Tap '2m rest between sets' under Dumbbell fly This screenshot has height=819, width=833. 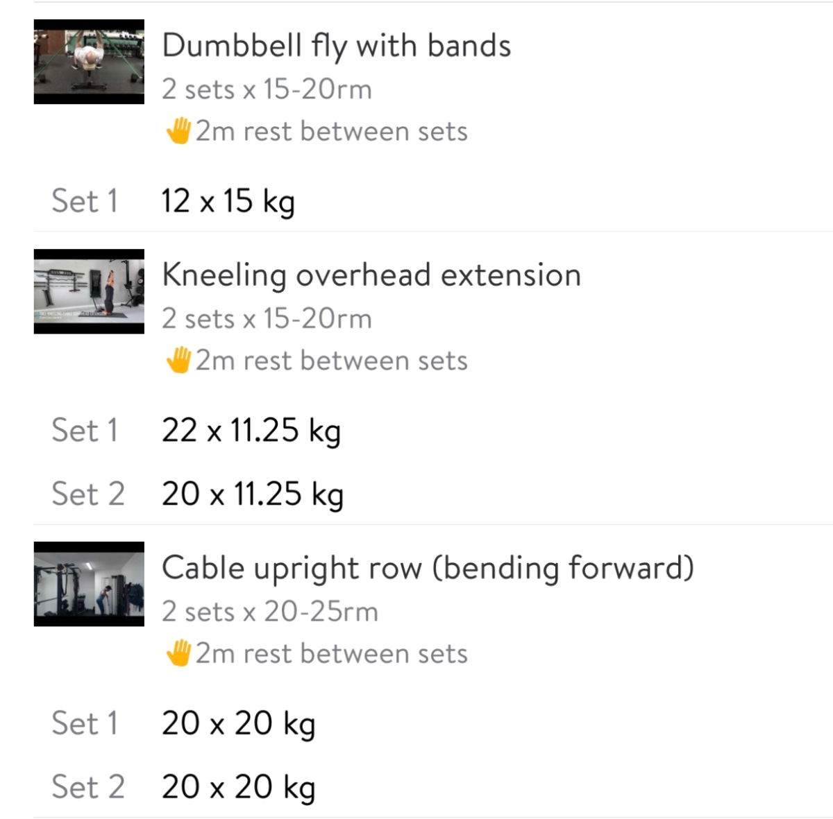[331, 131]
